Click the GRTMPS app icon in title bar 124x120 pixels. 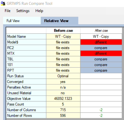pyautogui.click(x=3, y=4)
